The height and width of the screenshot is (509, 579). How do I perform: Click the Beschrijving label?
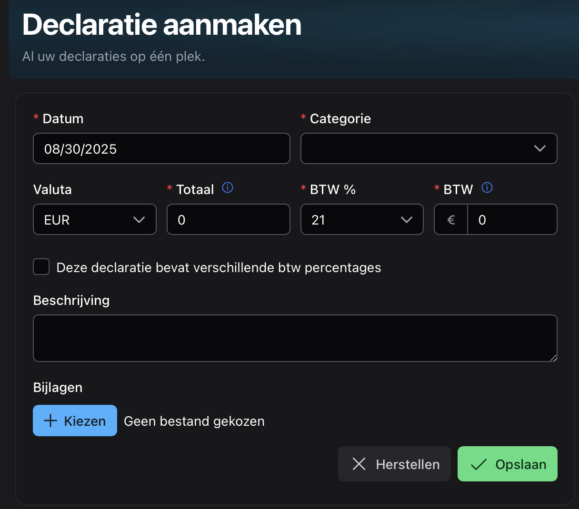(x=71, y=300)
